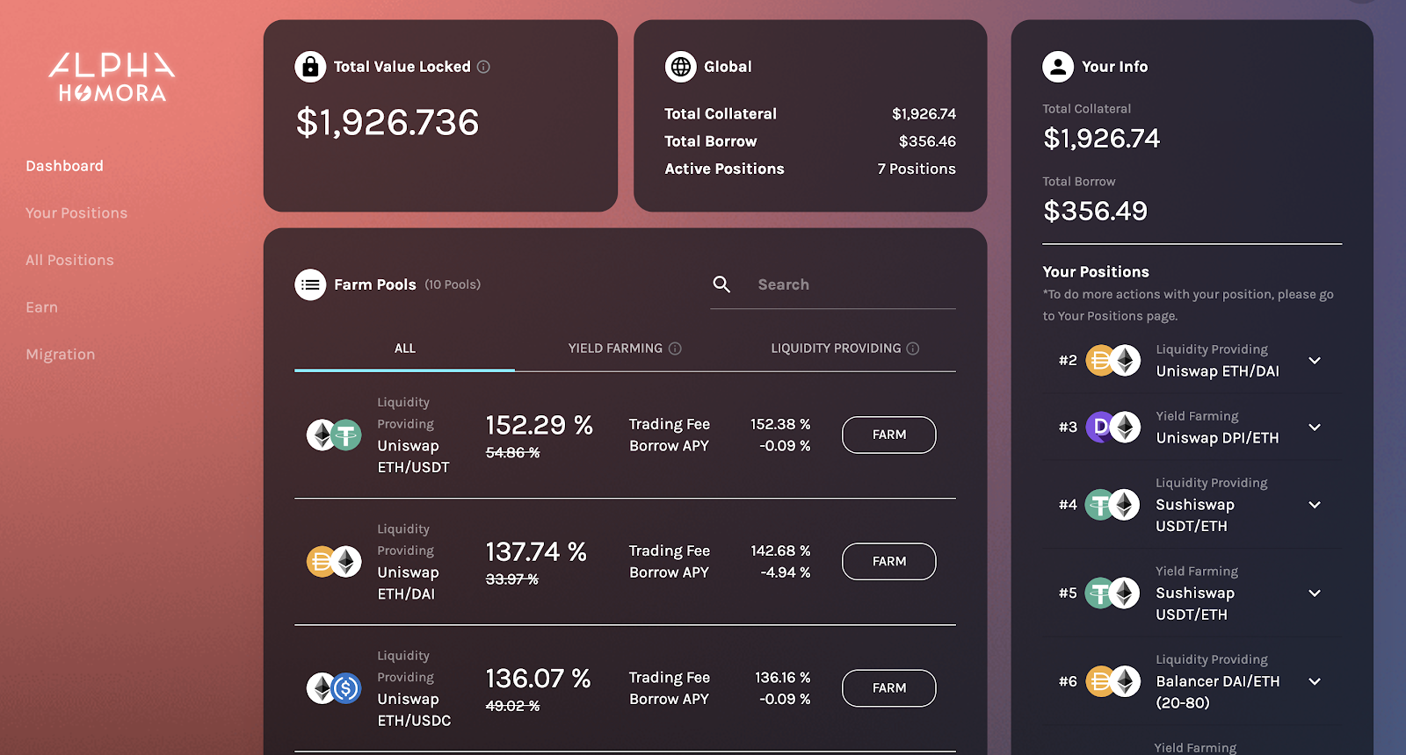Click the Balancer DAI/ETH (20-80) position name

coord(1218,692)
